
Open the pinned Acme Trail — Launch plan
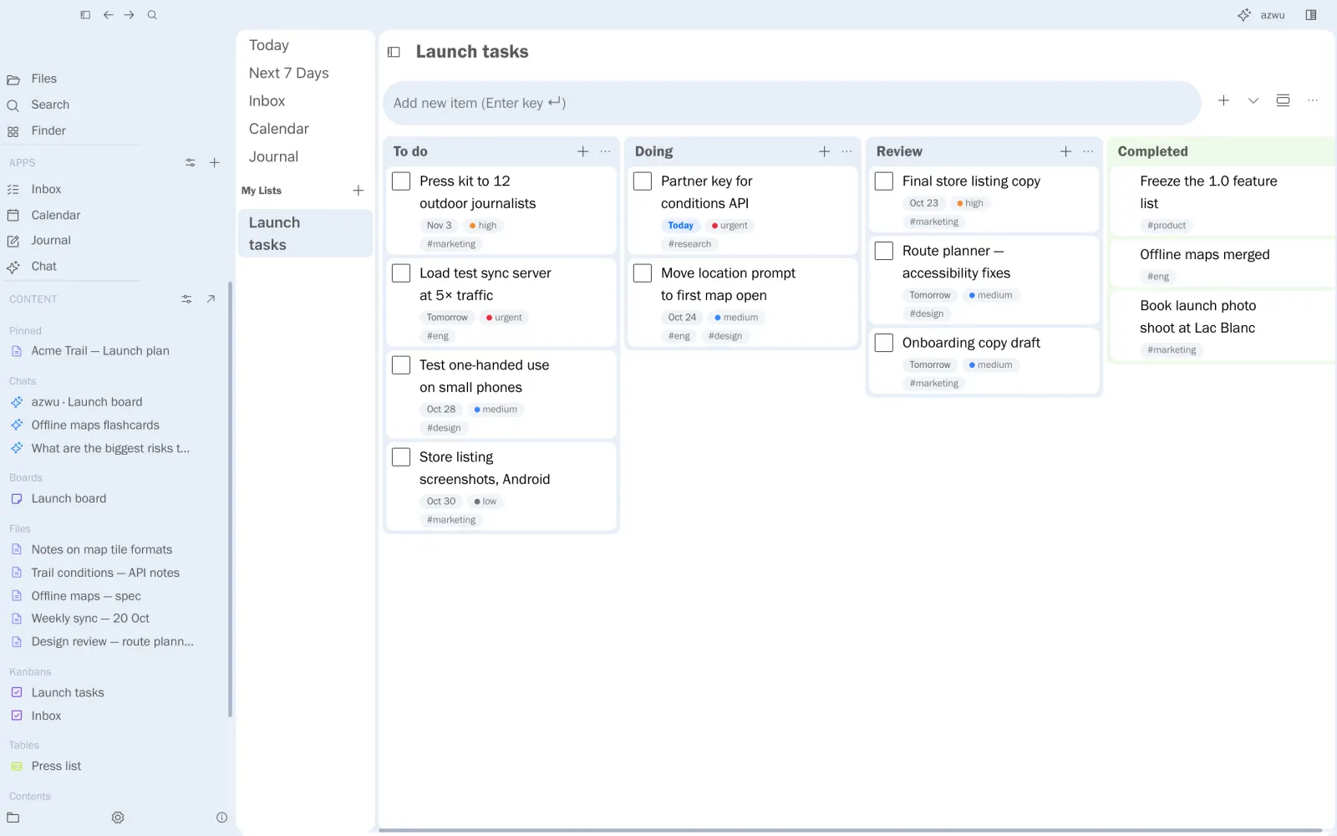tap(100, 351)
